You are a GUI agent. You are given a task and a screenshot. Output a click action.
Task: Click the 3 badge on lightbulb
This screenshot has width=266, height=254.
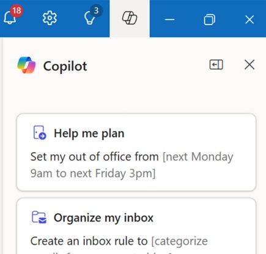pos(96,10)
